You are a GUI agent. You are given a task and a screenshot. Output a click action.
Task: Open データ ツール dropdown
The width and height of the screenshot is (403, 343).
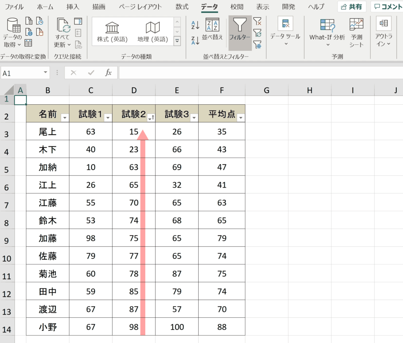tap(285, 31)
